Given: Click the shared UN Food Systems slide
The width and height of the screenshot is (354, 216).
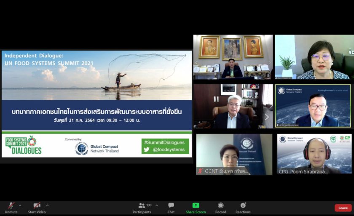Looking at the screenshot, I should pos(97,104).
